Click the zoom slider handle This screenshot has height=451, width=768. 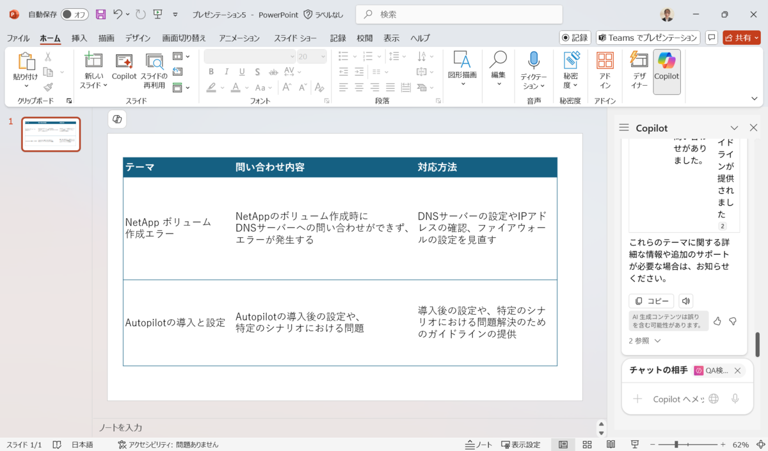point(676,445)
